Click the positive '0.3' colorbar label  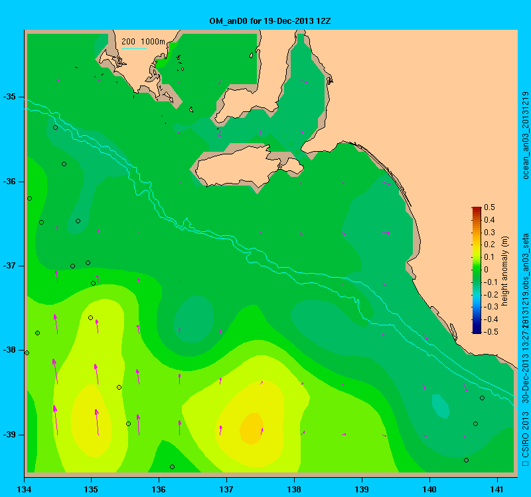[x=490, y=233]
